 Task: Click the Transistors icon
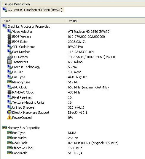pos(9,62)
